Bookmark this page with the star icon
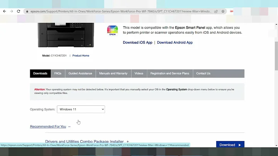The width and height of the screenshot is (278, 156). (x=223, y=11)
